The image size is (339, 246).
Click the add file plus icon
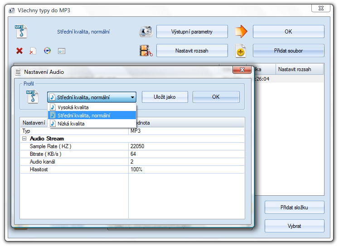[x=241, y=51]
